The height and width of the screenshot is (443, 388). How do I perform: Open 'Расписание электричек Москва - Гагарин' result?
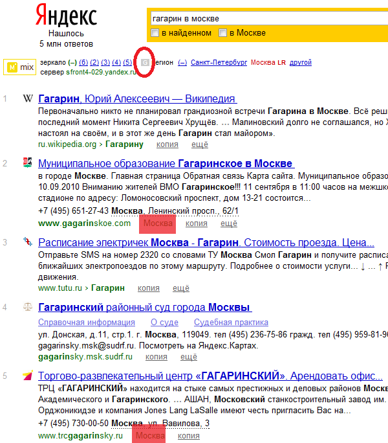pos(206,242)
